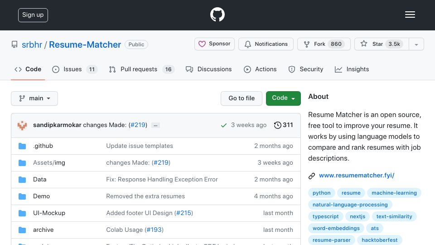Click the repository book icon
The width and height of the screenshot is (435, 245).
click(14, 44)
